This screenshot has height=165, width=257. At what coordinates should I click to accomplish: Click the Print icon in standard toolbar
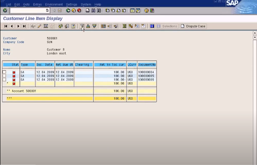(x=88, y=11)
